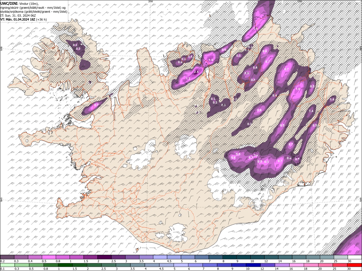The width and height of the screenshot is (362, 271).
Task: Click the pale pink swatch labeled 16
Action: click(297, 265)
